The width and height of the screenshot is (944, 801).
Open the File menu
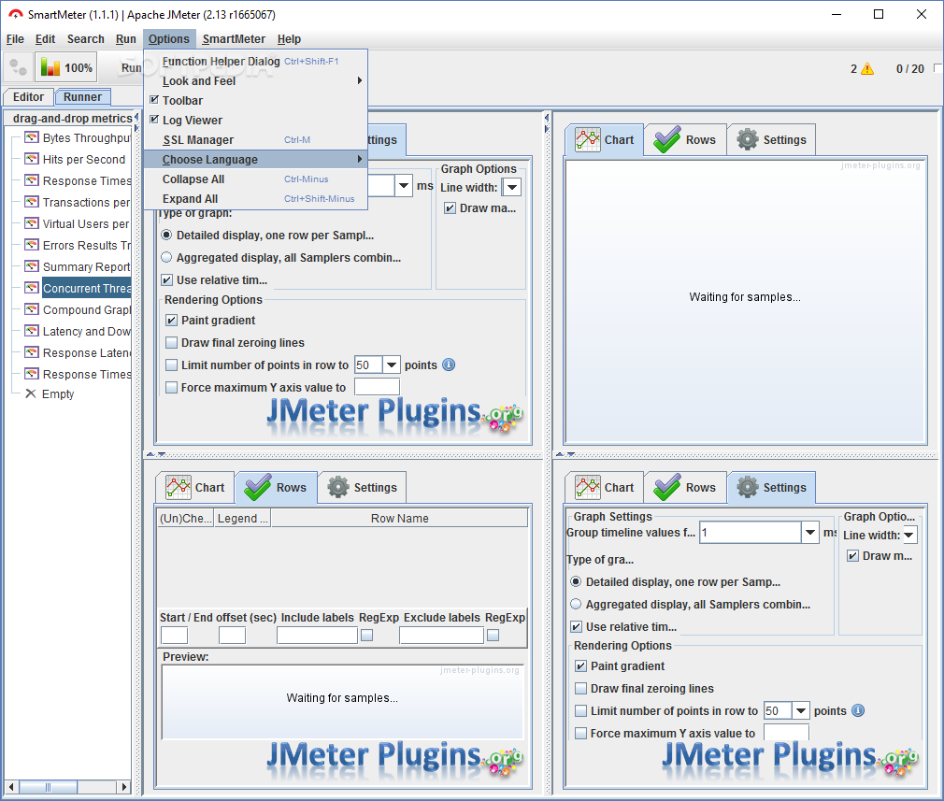[15, 39]
